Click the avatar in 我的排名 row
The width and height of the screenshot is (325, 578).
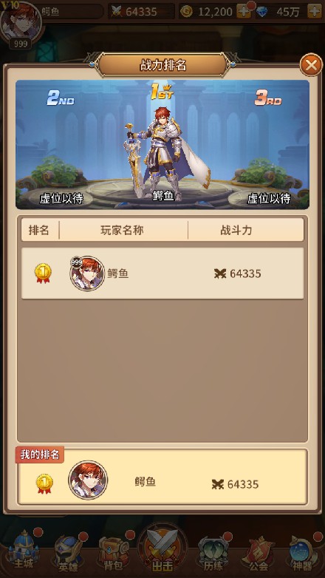(x=88, y=480)
